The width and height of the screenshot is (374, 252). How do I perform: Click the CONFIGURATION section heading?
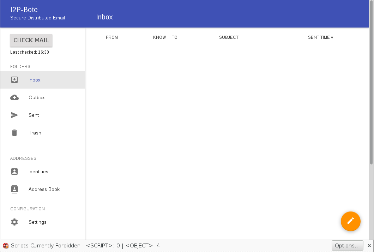28,209
